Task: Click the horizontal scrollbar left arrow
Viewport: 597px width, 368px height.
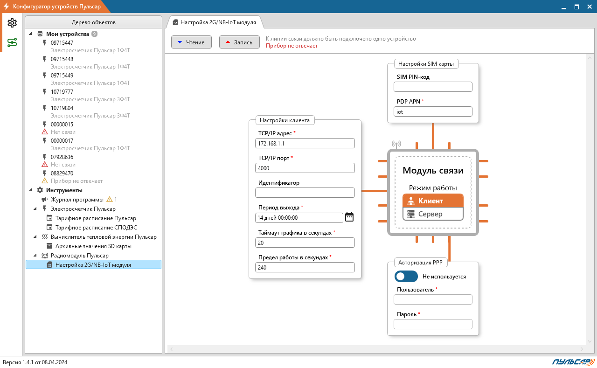Action: [x=171, y=349]
